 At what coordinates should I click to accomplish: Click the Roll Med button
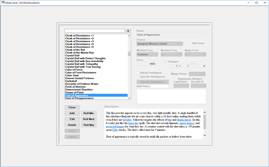89,119
